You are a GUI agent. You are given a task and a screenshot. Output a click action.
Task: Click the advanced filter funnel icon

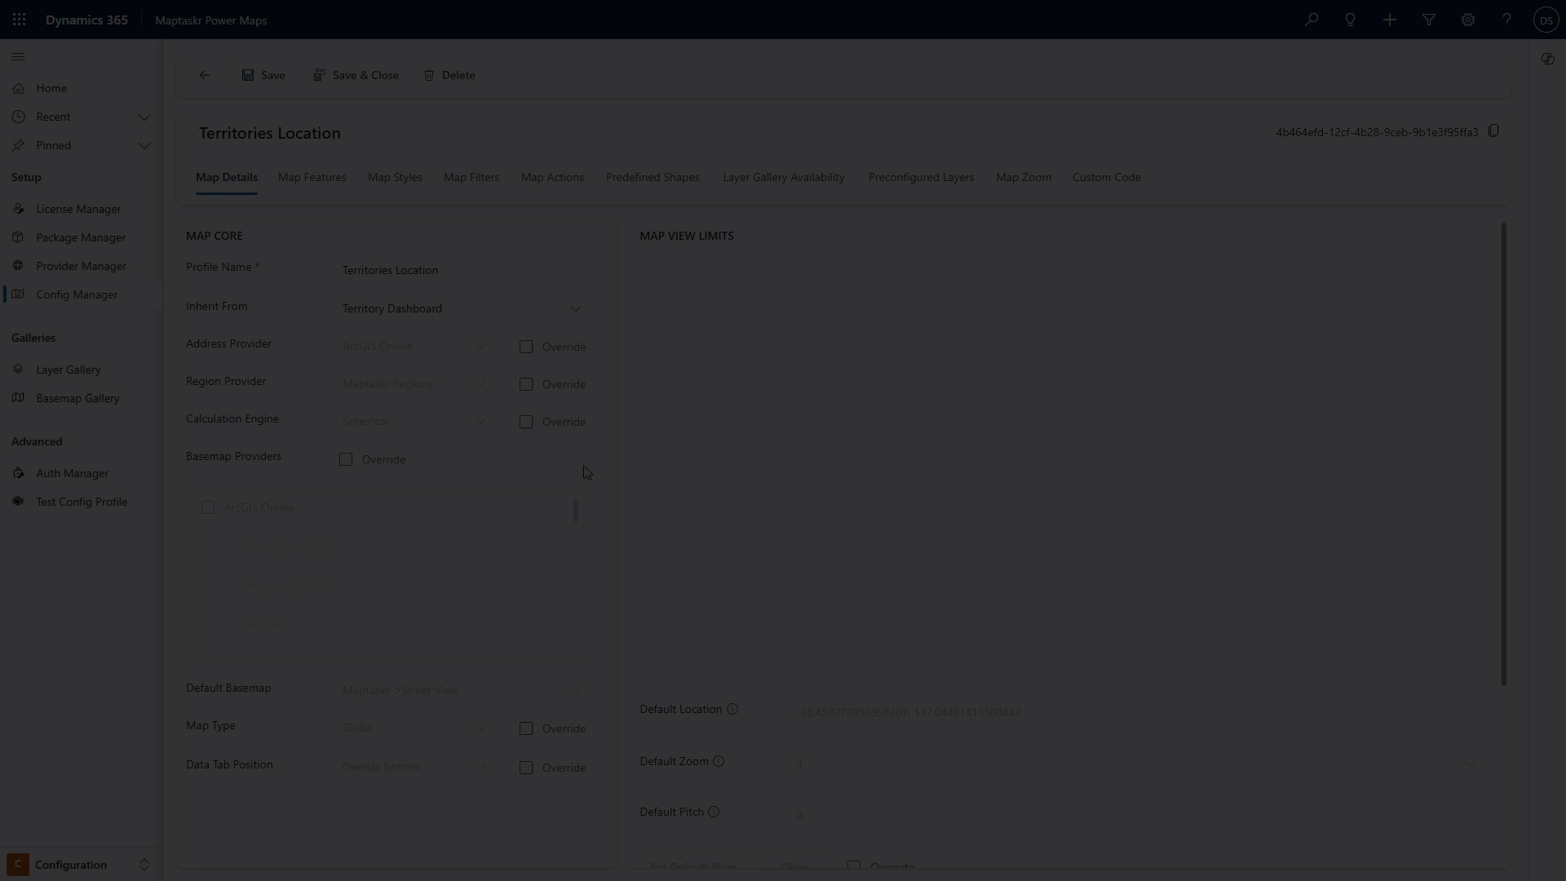1429,20
